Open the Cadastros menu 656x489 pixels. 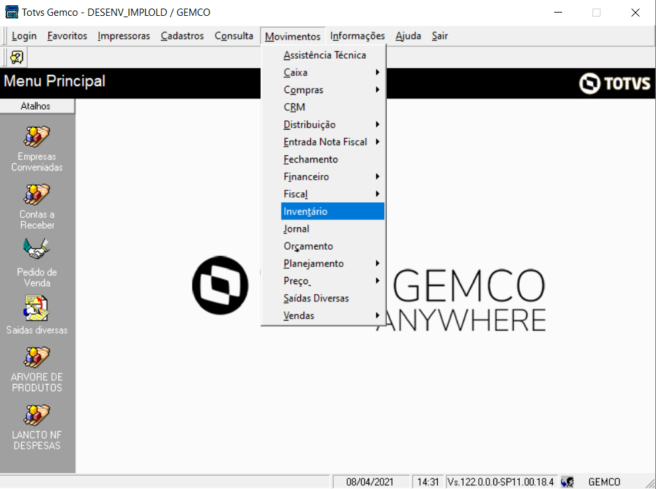coord(183,36)
